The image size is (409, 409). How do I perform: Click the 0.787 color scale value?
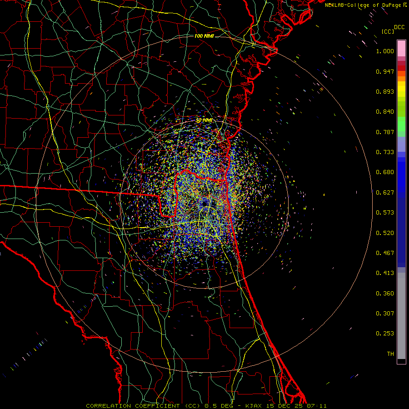click(385, 132)
